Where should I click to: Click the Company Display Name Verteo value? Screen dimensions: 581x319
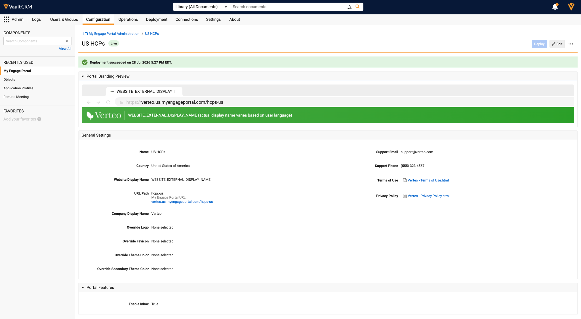(156, 214)
